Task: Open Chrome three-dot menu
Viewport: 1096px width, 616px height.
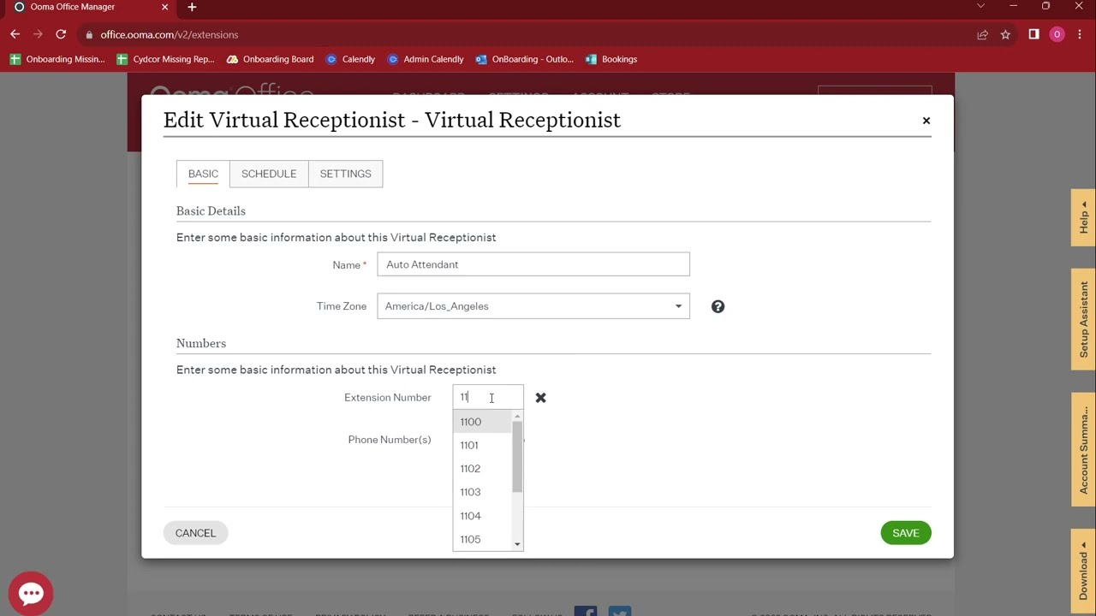Action: pos(1080,34)
